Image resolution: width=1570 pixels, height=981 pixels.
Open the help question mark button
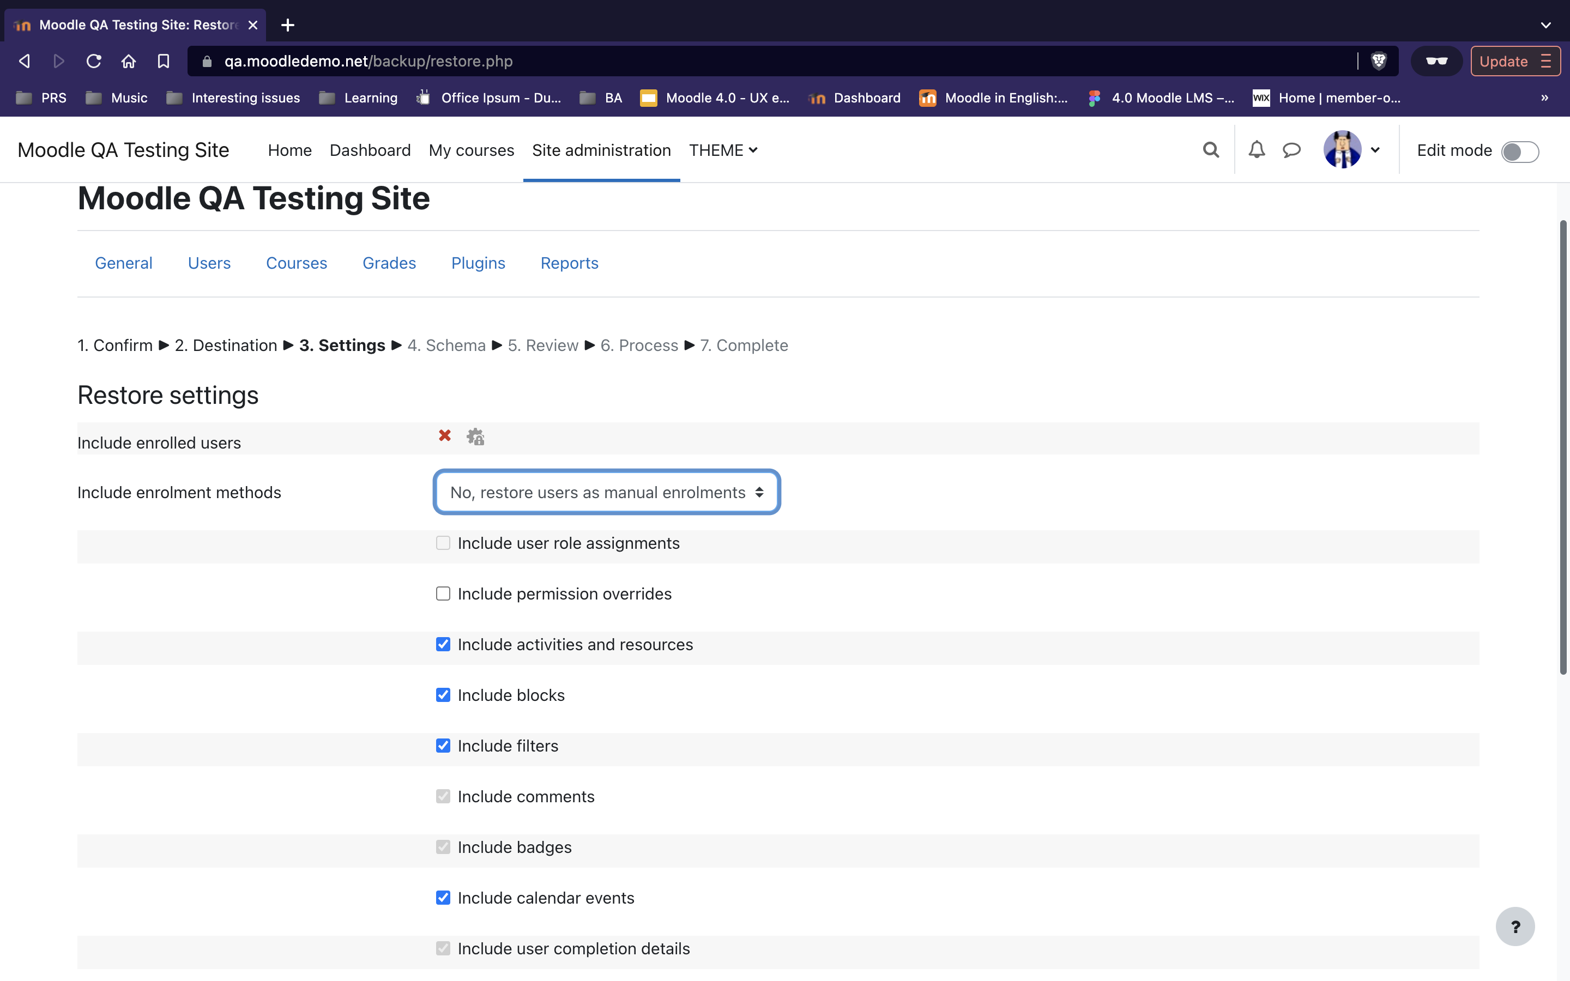pos(1515,926)
